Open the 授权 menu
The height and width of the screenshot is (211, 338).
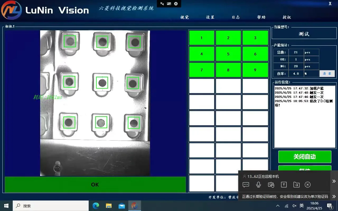[x=287, y=17]
